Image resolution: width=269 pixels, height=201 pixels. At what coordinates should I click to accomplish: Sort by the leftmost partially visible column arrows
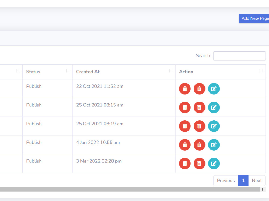click(x=18, y=71)
